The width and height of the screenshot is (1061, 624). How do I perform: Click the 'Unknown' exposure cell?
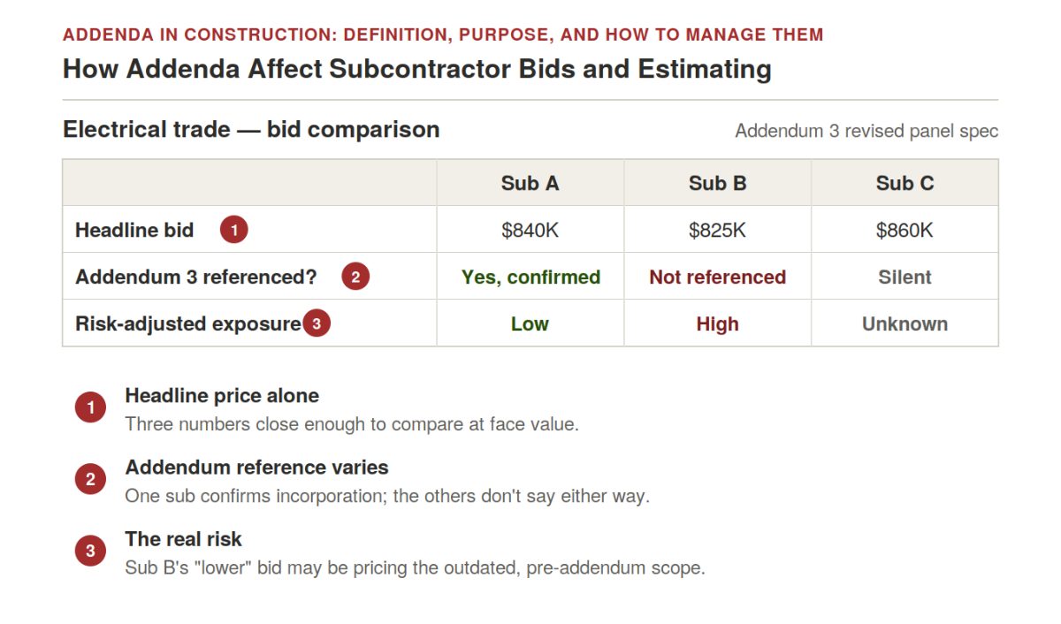click(x=905, y=323)
